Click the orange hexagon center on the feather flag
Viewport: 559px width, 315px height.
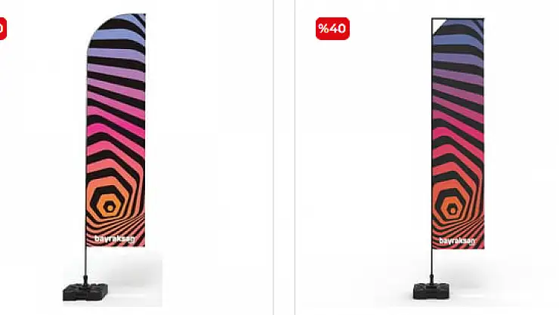(110, 206)
